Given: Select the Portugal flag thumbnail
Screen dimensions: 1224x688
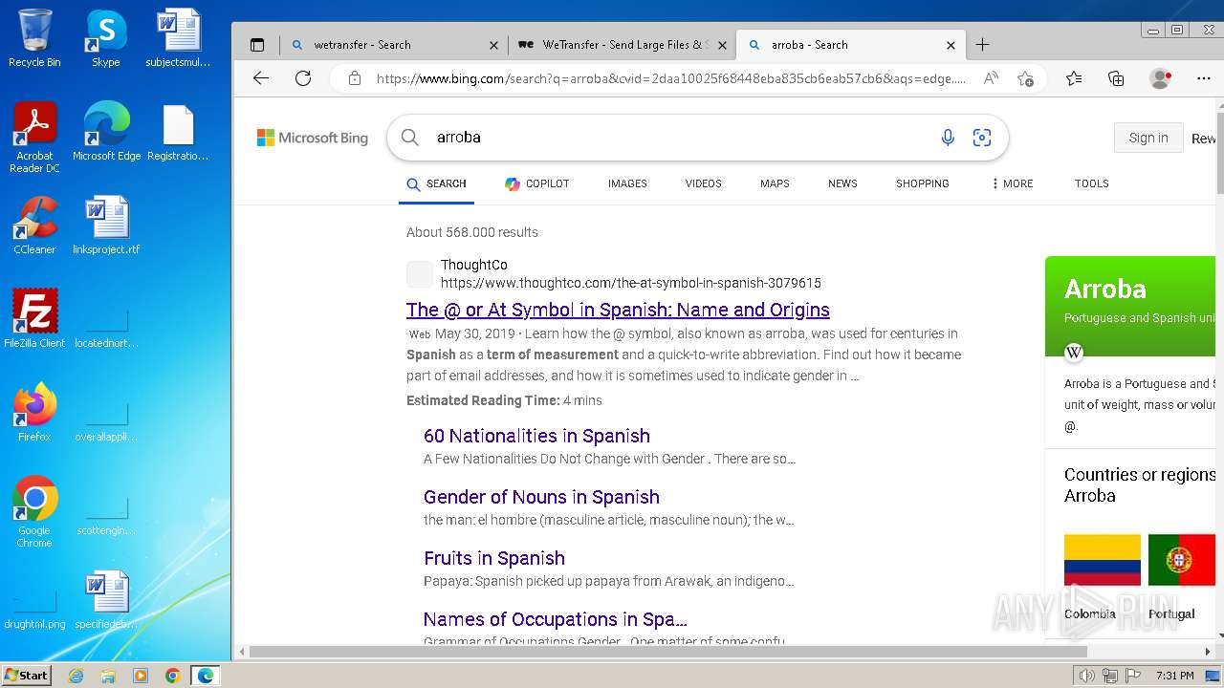Looking at the screenshot, I should (x=1182, y=560).
